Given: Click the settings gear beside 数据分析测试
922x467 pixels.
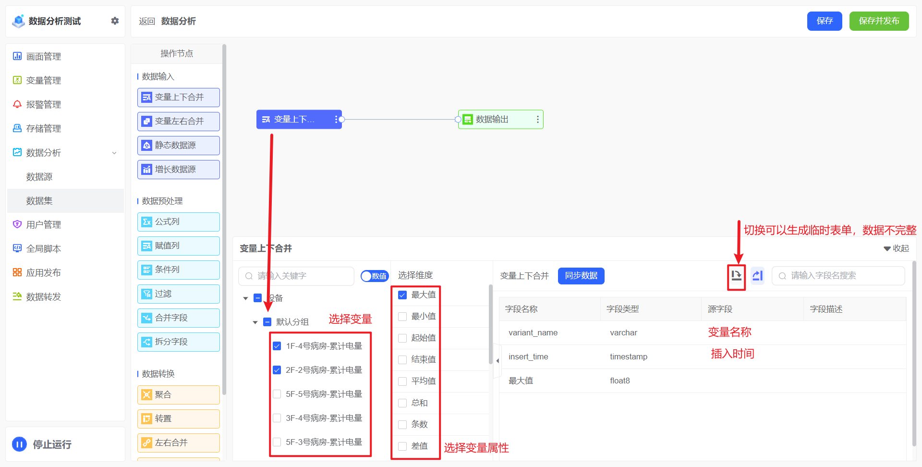Looking at the screenshot, I should (115, 21).
